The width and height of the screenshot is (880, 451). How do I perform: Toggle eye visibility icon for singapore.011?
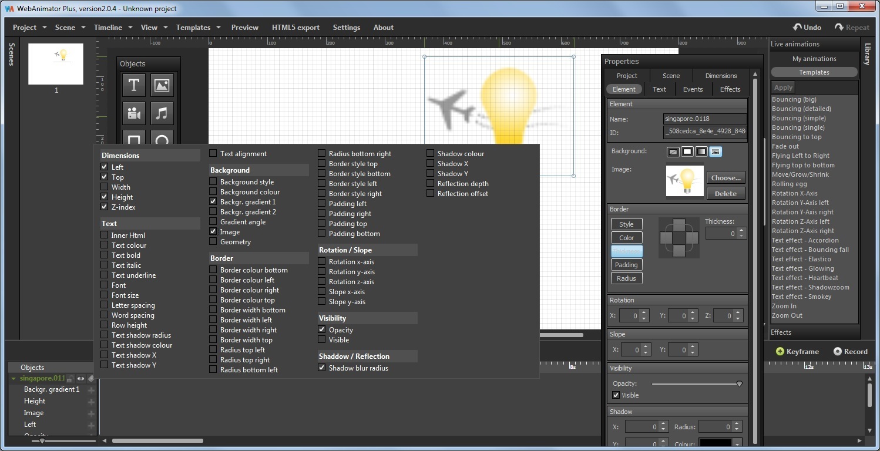coord(80,379)
